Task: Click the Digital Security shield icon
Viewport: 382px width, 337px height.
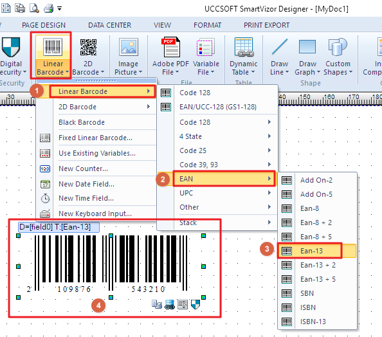Action: click(11, 47)
